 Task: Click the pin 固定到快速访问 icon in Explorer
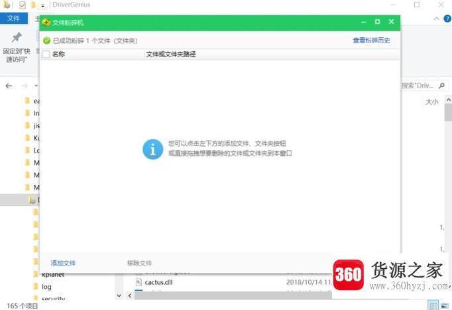point(17,38)
